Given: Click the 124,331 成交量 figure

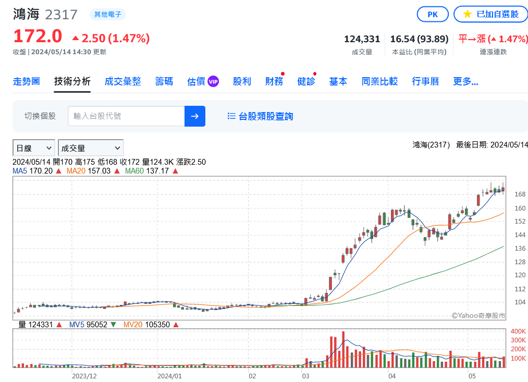Looking at the screenshot, I should click(362, 40).
